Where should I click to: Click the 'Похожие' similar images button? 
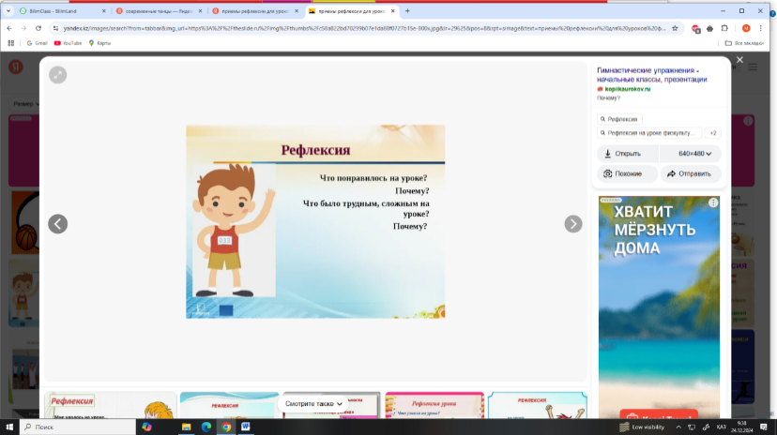point(626,173)
